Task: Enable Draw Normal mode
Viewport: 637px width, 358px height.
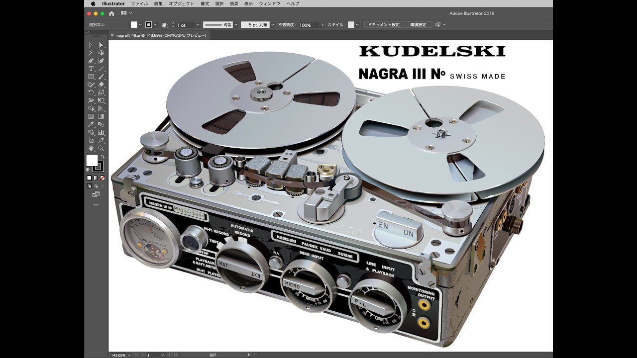Action: (89, 186)
